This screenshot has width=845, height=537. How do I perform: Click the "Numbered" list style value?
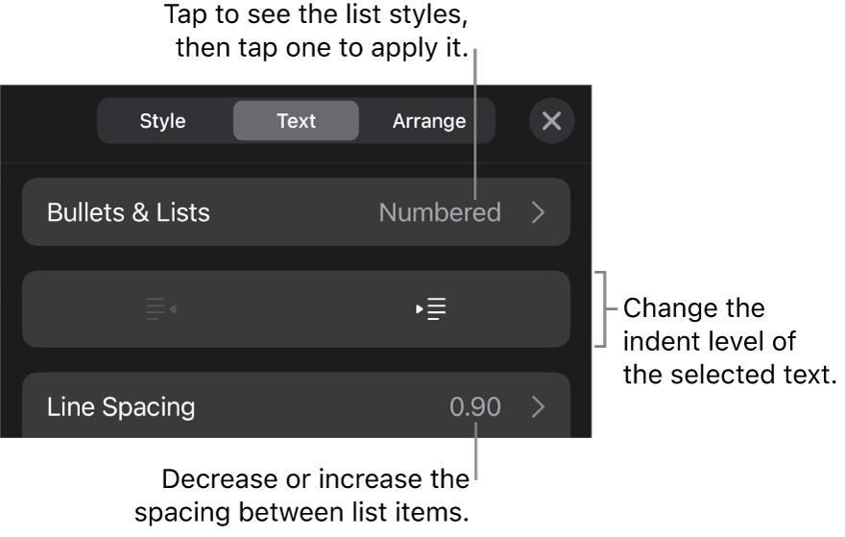[440, 212]
